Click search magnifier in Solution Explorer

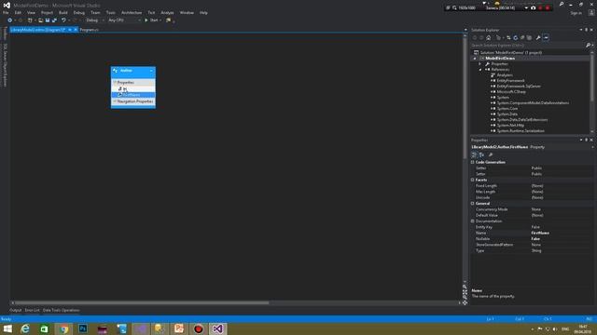click(588, 46)
